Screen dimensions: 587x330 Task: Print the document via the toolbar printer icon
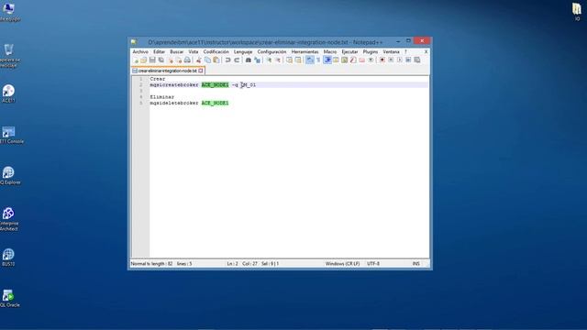click(x=187, y=60)
